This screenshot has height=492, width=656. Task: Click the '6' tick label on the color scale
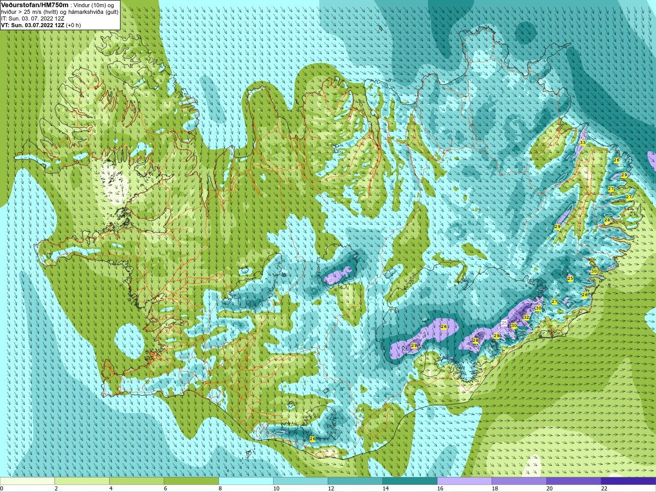pyautogui.click(x=166, y=488)
